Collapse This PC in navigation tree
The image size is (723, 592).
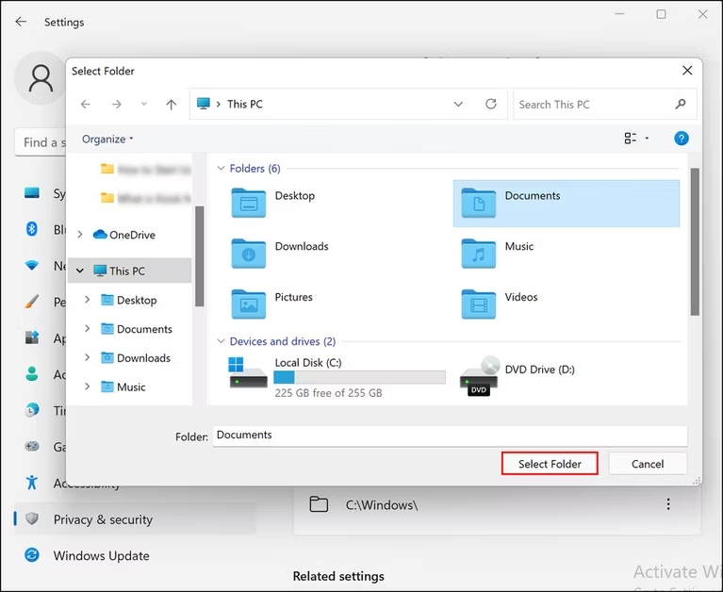pos(80,271)
